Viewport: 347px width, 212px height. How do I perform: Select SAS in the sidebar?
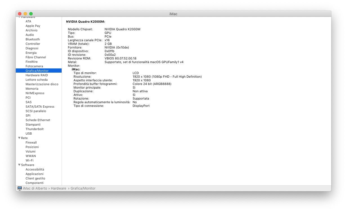[x=29, y=102]
